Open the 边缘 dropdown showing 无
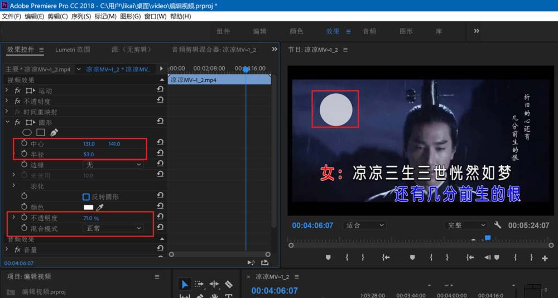558x298 pixels. click(x=113, y=165)
